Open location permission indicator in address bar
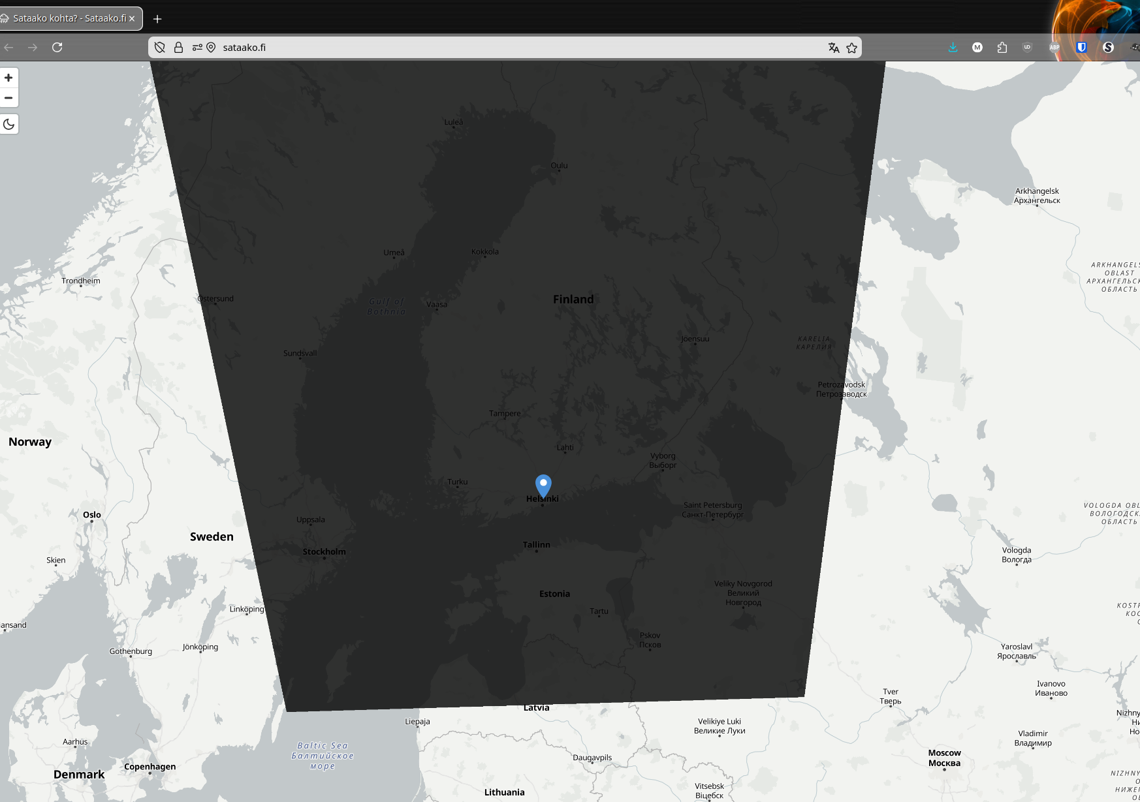The image size is (1140, 802). 211,48
